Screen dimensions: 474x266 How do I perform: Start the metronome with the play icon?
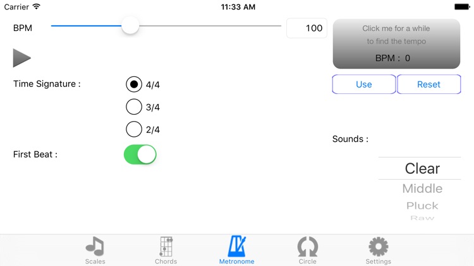pyautogui.click(x=21, y=58)
